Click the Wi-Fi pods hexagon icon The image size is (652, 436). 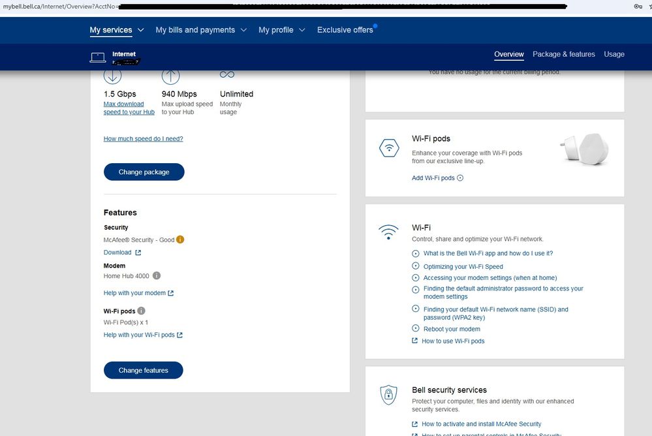389,149
